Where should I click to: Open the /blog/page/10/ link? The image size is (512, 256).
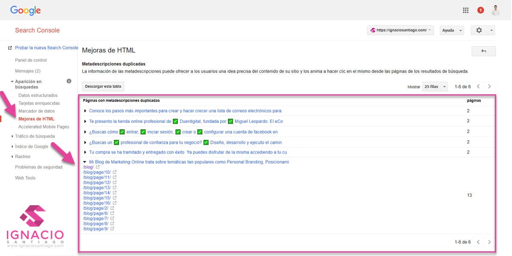click(97, 172)
